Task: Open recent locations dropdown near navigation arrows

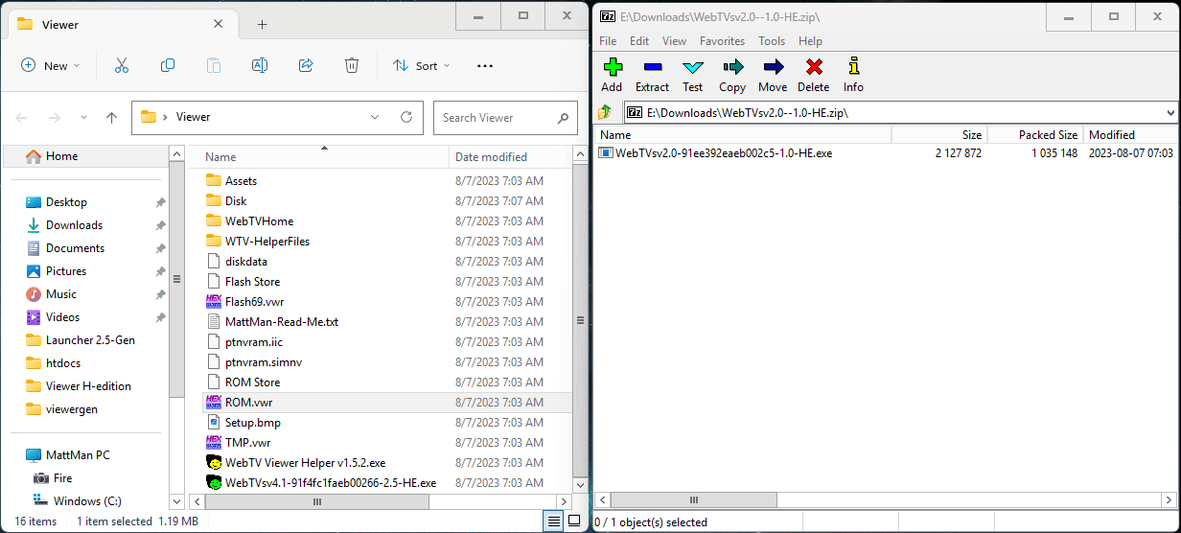Action: pyautogui.click(x=83, y=117)
